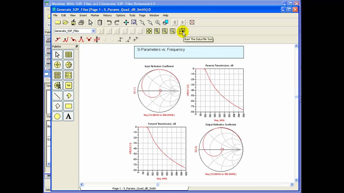Select the Antenna pattern palette tool
The height and width of the screenshot is (193, 344).
click(x=57, y=85)
